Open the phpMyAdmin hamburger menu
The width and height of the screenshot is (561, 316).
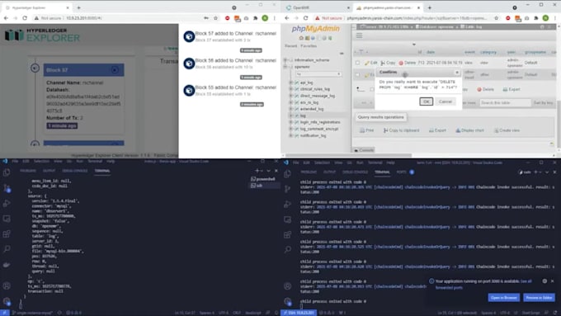[x=359, y=35]
